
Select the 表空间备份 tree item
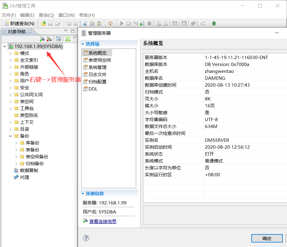click(37, 157)
